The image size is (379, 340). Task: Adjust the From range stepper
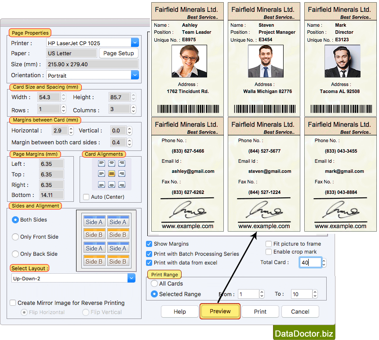262,294
